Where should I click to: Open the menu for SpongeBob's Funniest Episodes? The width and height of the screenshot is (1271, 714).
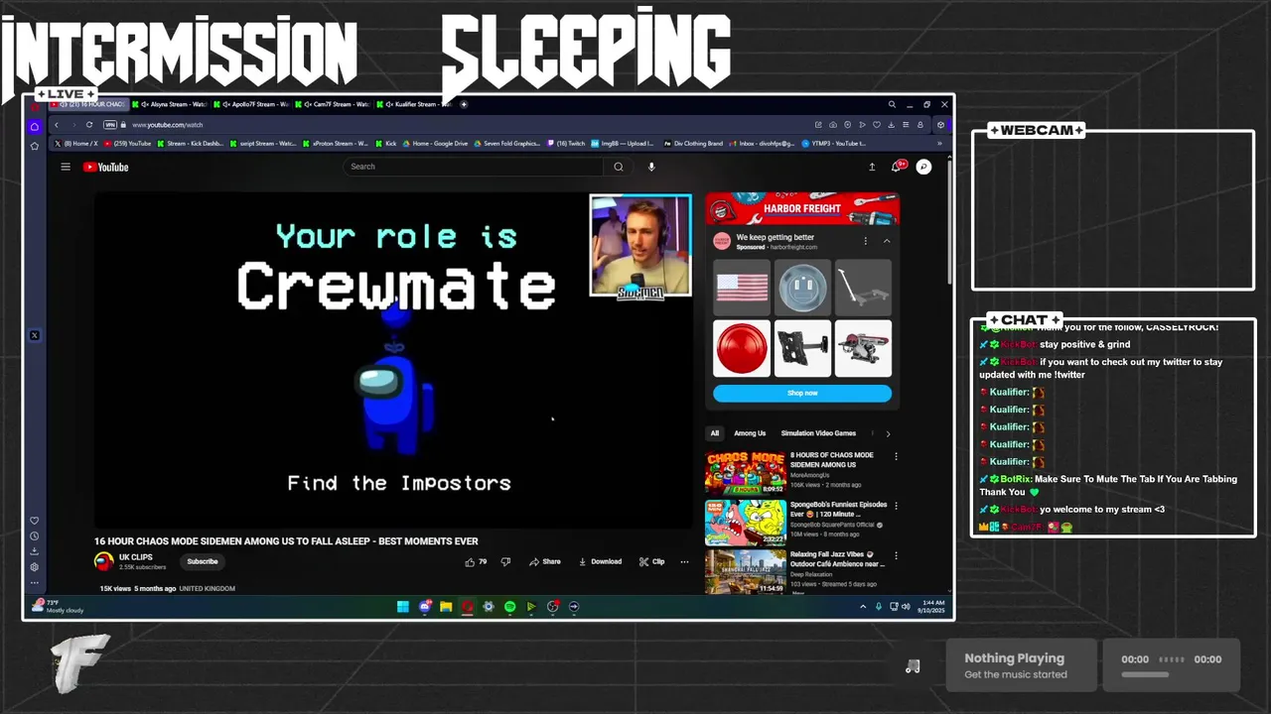pos(896,506)
